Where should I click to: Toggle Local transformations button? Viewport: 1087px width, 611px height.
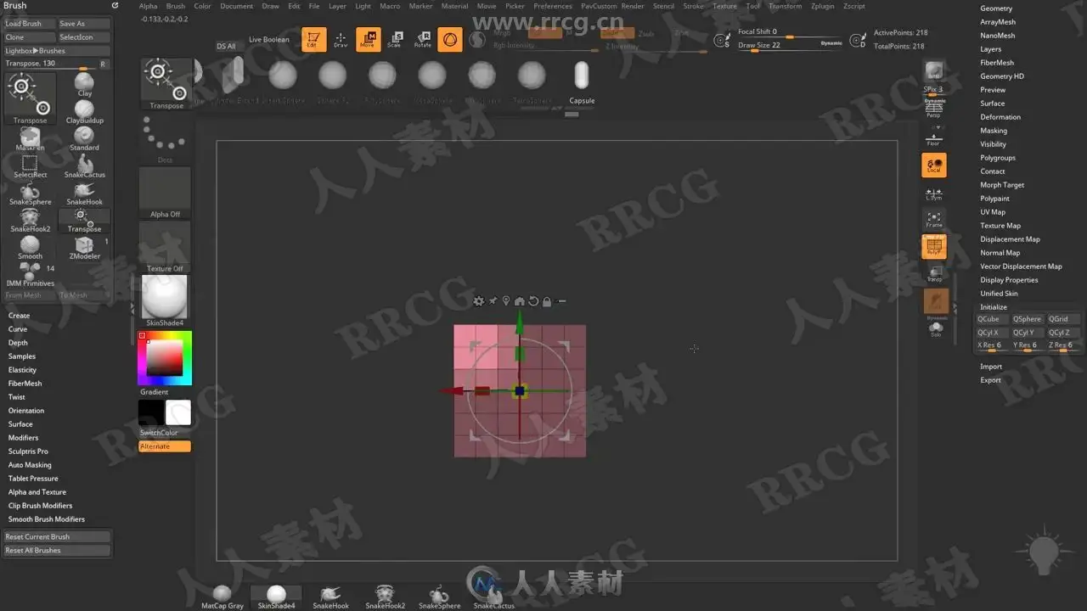tap(934, 165)
